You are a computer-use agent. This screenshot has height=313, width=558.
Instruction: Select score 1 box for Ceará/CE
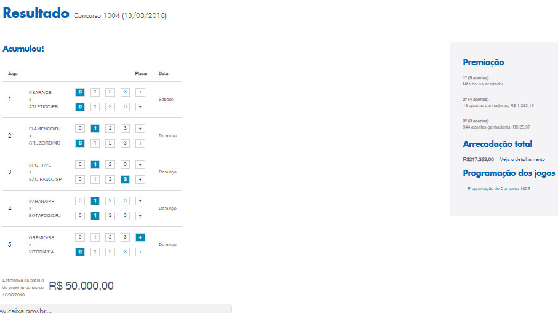point(95,92)
